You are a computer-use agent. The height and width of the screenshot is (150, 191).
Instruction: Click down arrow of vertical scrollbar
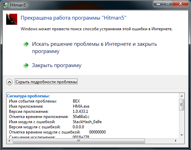[182, 135]
